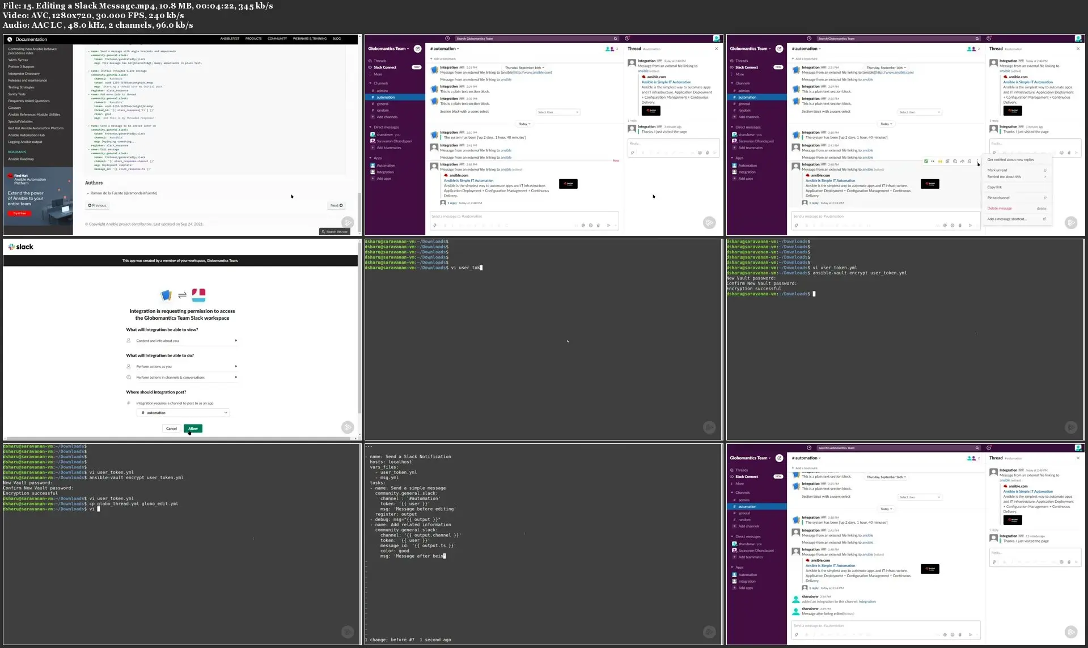Viewport: 1088px width, 648px height.
Task: Click the three-dot more actions icon on the hovered message
Action: [x=977, y=161]
